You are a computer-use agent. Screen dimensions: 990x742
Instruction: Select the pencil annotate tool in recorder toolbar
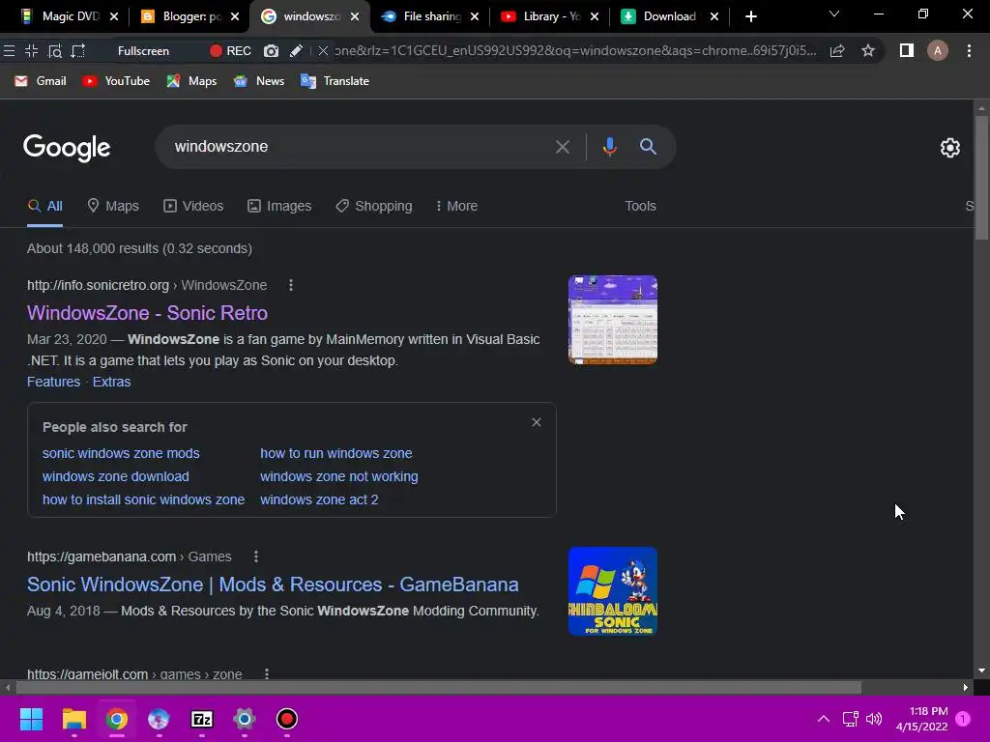296,51
